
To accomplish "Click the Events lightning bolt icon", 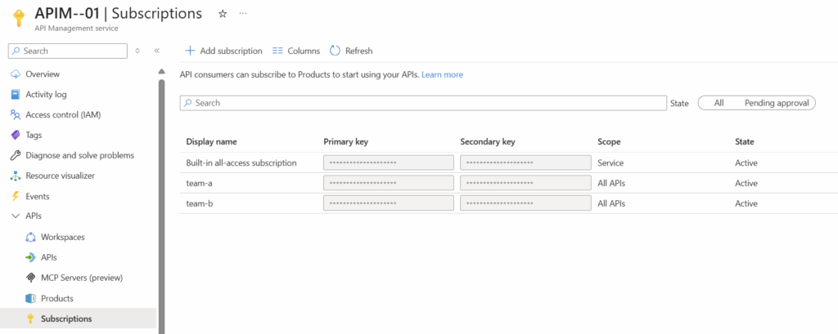I will tap(15, 197).
